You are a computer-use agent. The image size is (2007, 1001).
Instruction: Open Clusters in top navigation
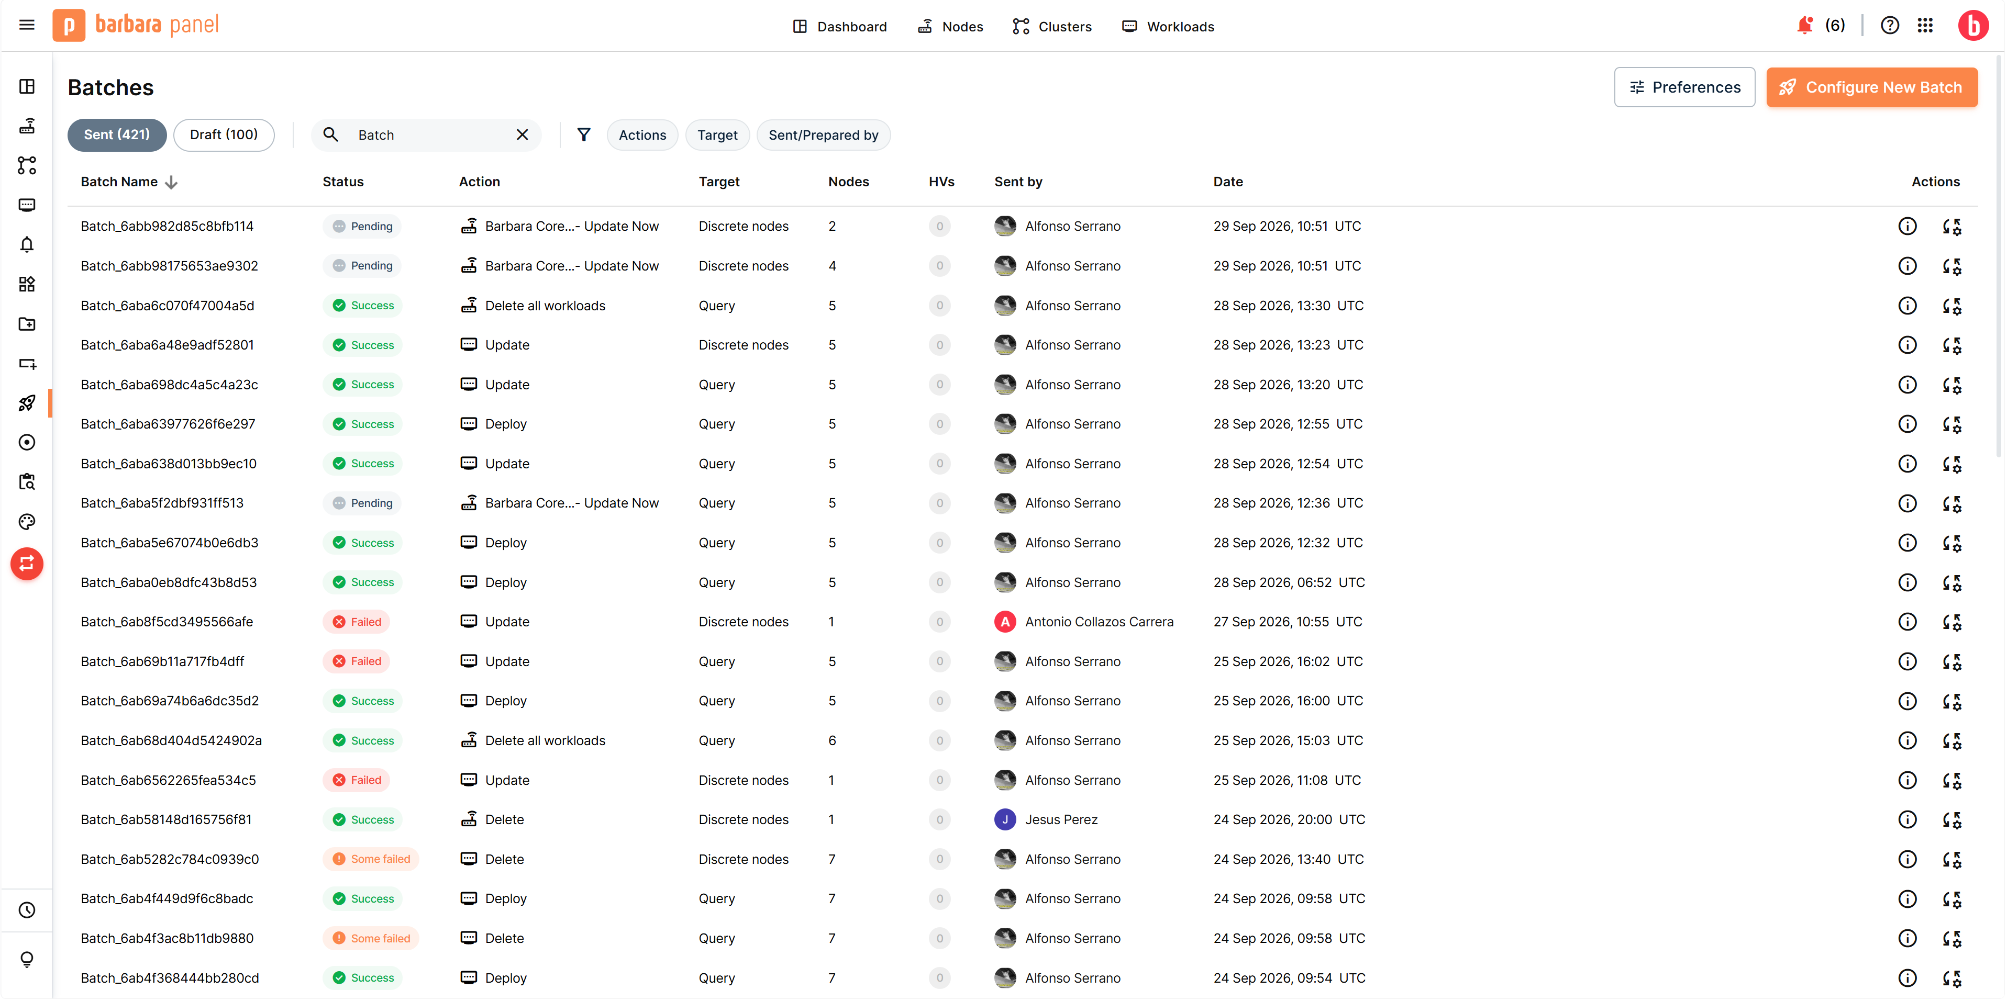[1052, 27]
